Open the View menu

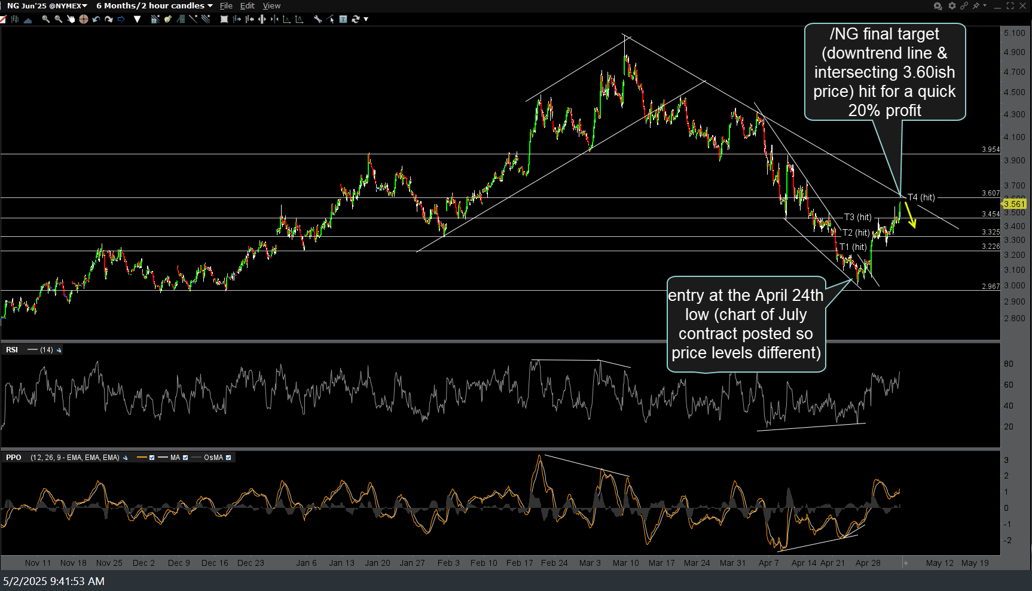coord(271,6)
